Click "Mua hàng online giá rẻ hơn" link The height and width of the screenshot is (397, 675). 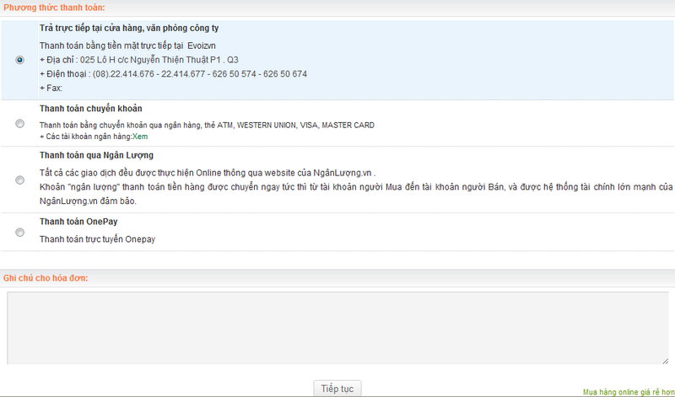click(x=629, y=392)
